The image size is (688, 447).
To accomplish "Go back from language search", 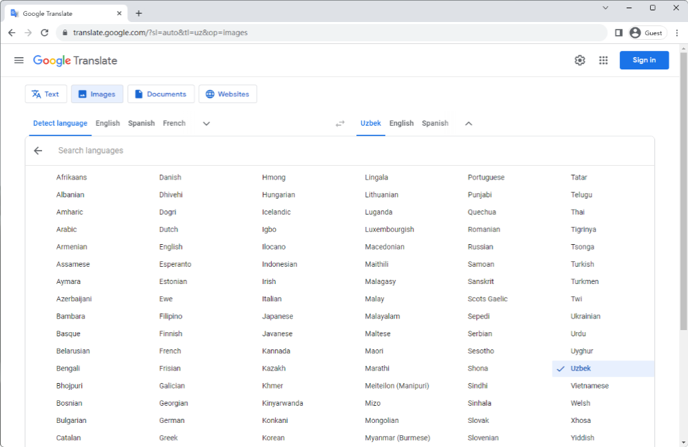I will [38, 151].
